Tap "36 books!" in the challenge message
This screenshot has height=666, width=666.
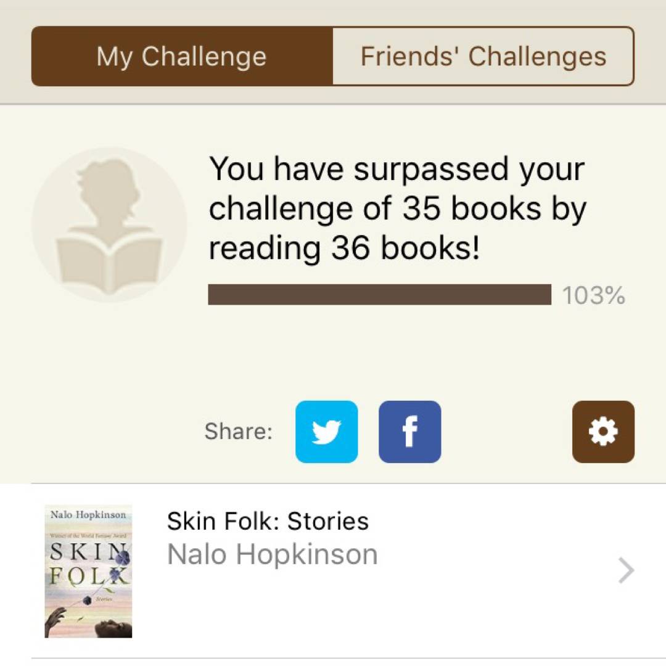point(405,248)
